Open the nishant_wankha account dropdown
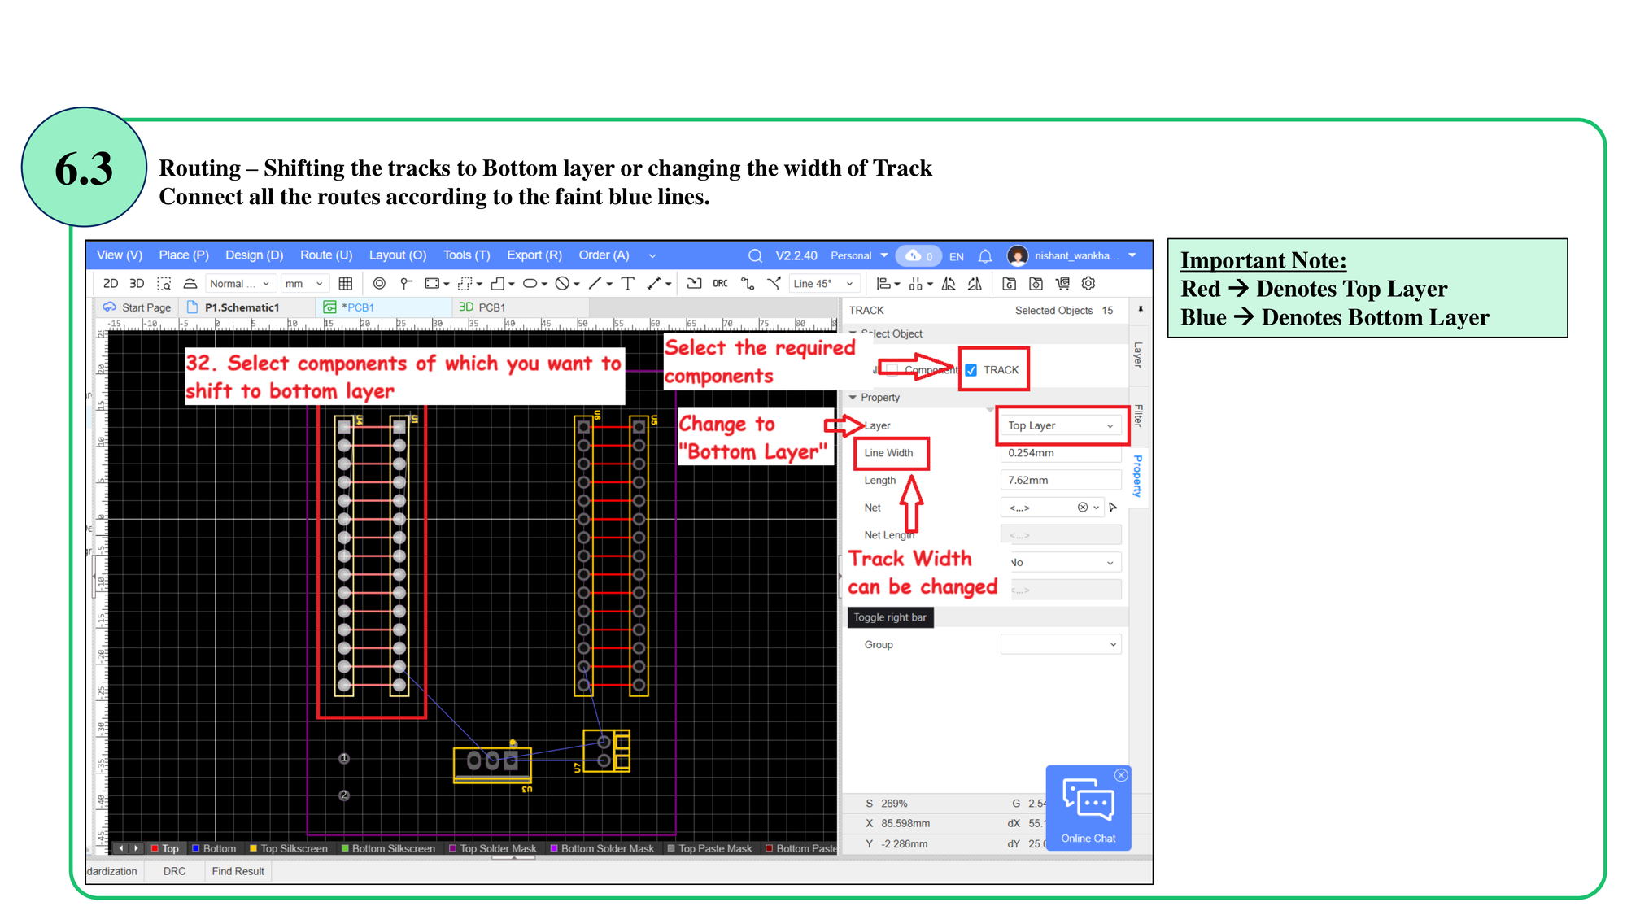Image resolution: width=1627 pixels, height=915 pixels. pyautogui.click(x=1132, y=255)
